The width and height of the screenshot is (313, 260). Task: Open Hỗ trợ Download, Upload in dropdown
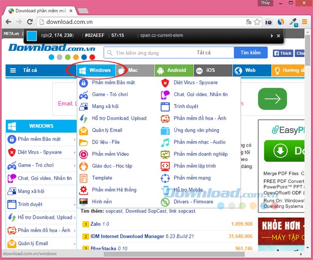coord(119,118)
